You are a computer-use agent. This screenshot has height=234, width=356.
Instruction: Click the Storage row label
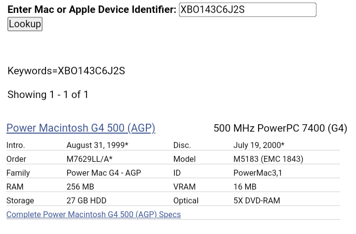click(x=20, y=200)
